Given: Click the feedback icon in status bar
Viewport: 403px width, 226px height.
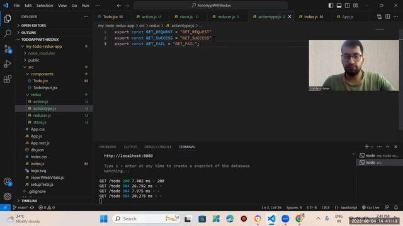Looking at the screenshot, I should pos(387,208).
